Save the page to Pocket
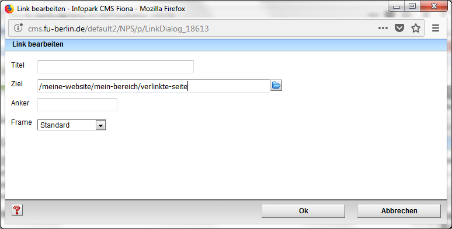This screenshot has width=452, height=229. pos(399,28)
